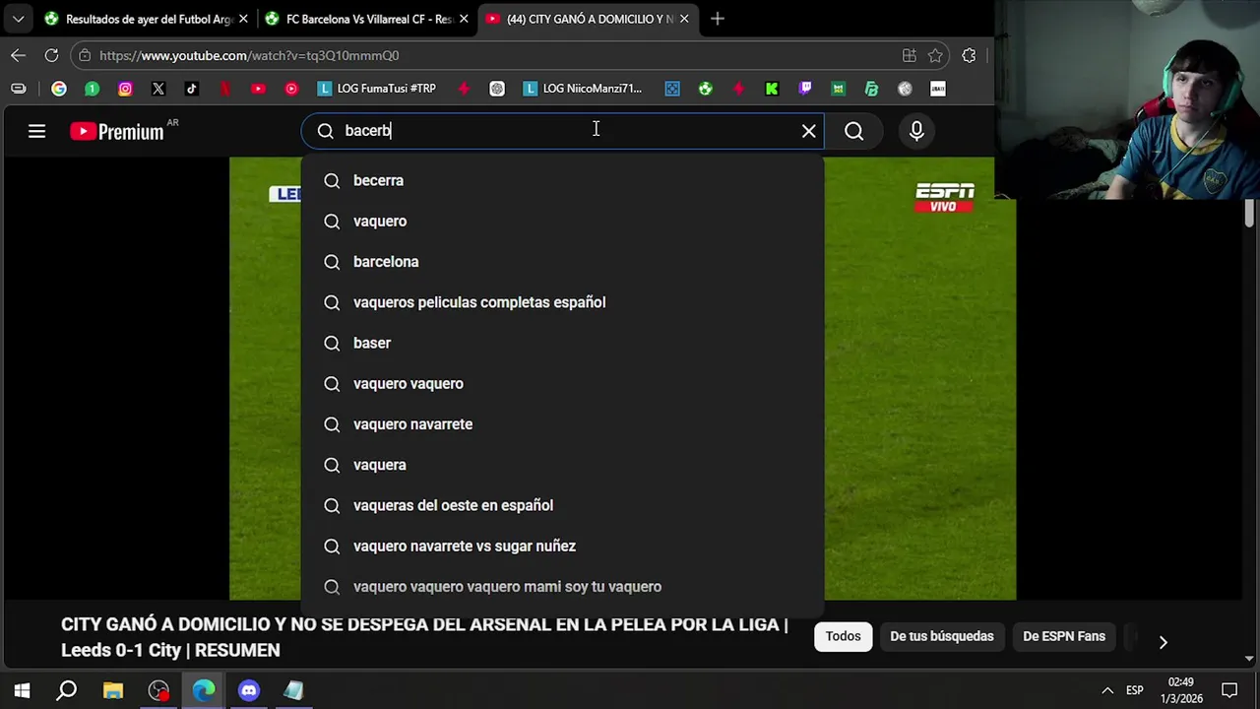Open the YouTube Music bookmark

[x=291, y=89]
